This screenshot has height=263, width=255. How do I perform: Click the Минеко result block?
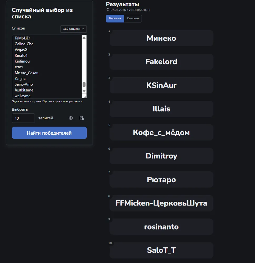(161, 38)
